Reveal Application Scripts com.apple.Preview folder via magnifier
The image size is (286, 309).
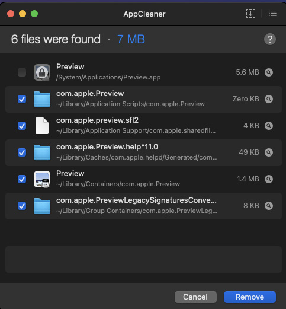pyautogui.click(x=269, y=99)
